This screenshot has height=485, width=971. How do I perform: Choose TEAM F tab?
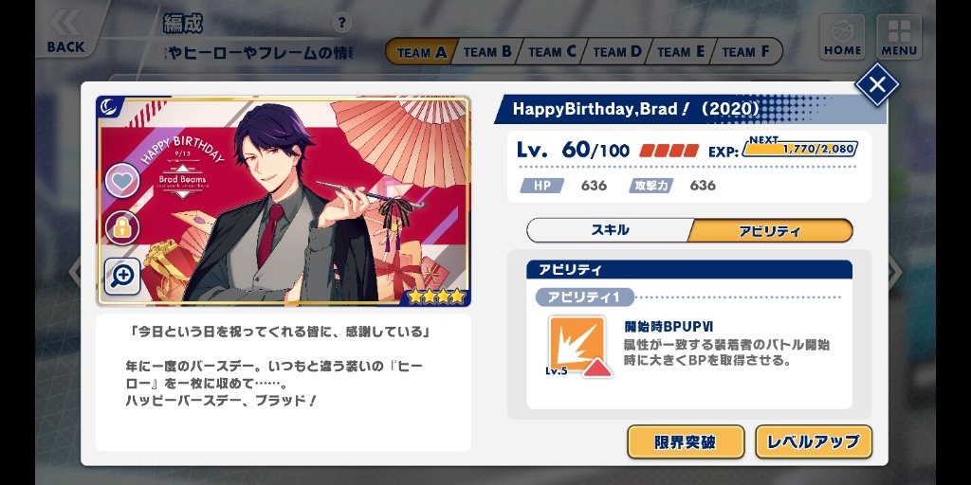click(x=747, y=52)
